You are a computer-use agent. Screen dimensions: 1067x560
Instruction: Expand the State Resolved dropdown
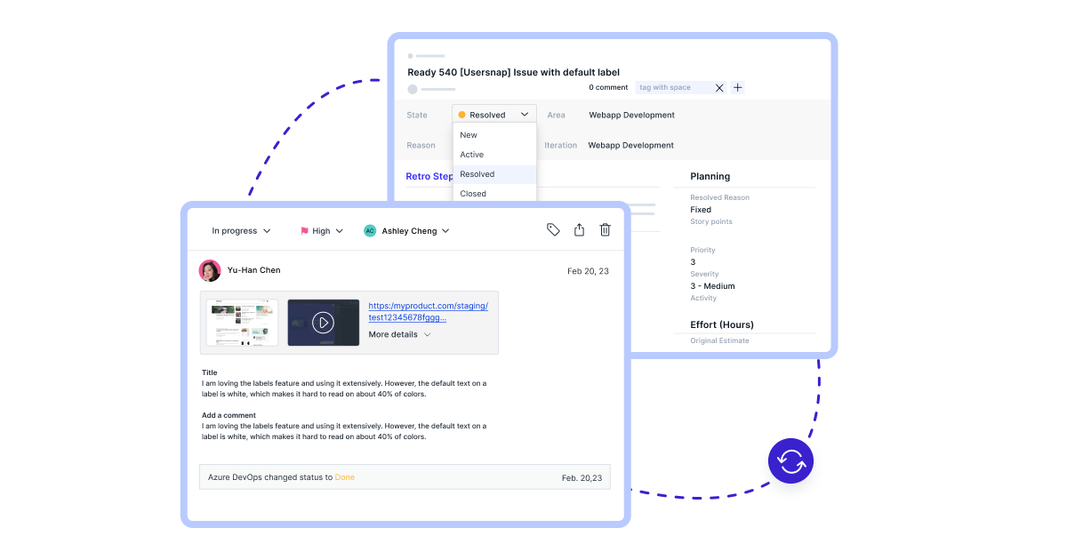click(494, 115)
